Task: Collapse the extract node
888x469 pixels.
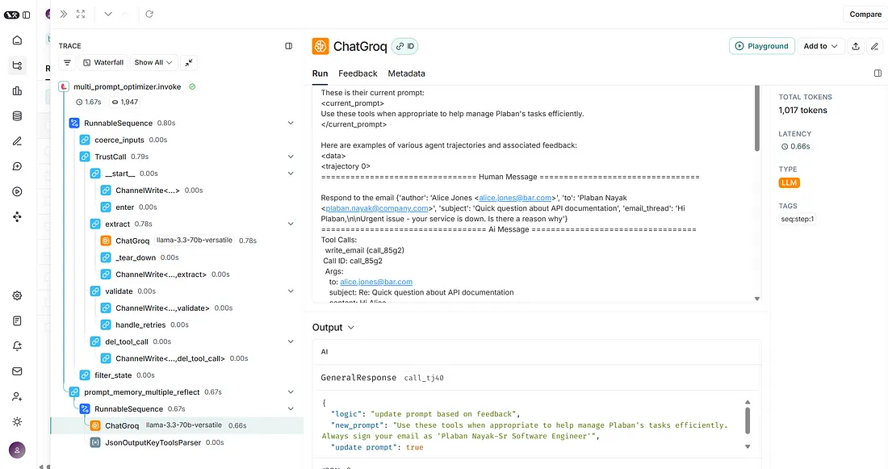Action: tap(291, 224)
